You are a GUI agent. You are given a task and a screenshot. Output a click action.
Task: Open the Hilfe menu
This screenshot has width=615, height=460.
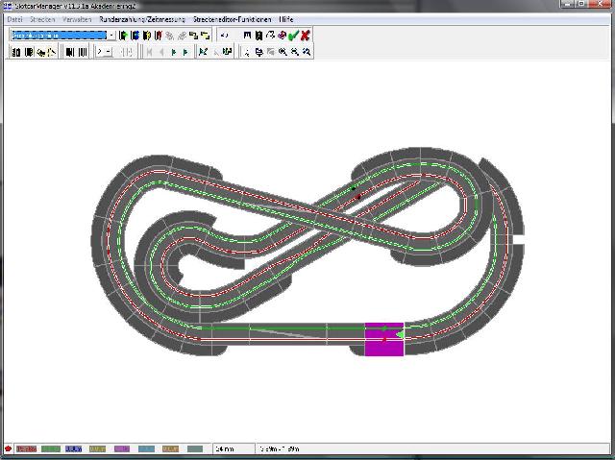(286, 19)
